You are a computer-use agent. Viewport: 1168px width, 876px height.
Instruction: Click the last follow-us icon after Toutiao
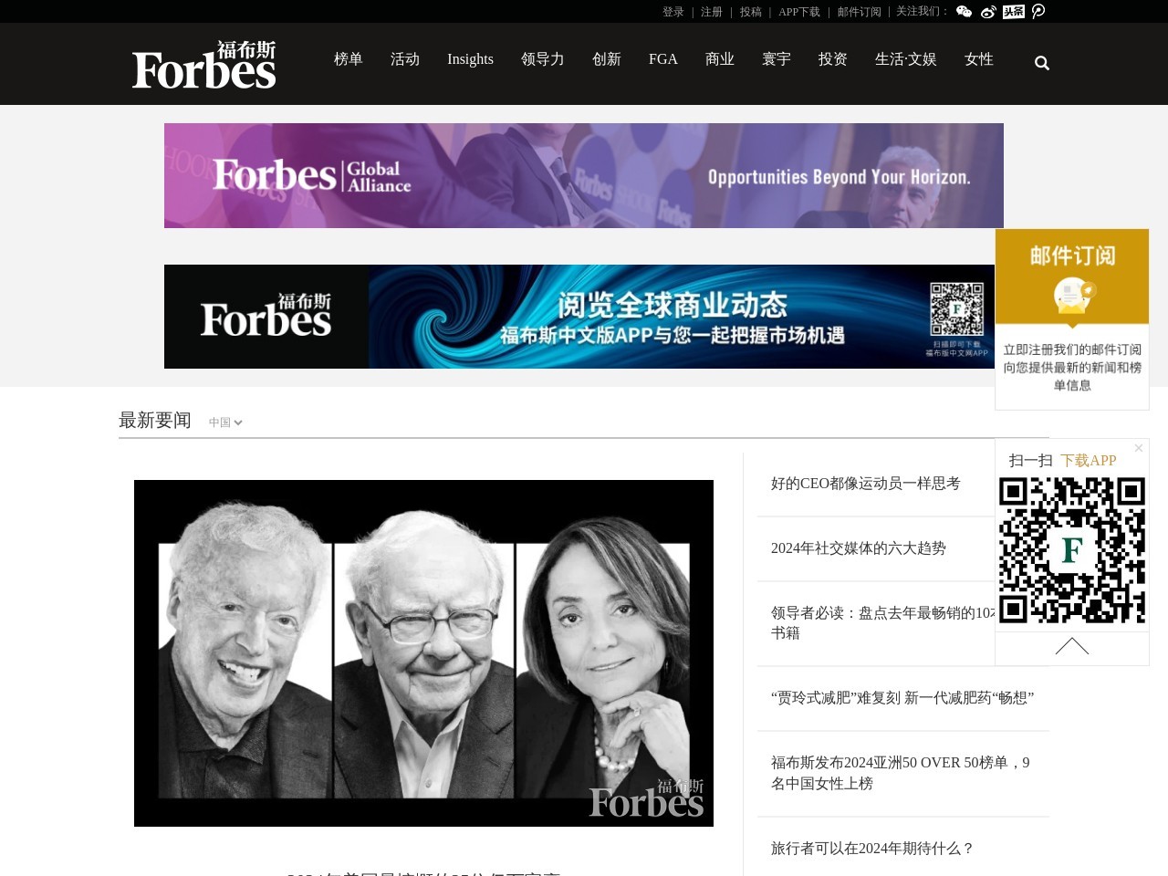click(x=1038, y=12)
